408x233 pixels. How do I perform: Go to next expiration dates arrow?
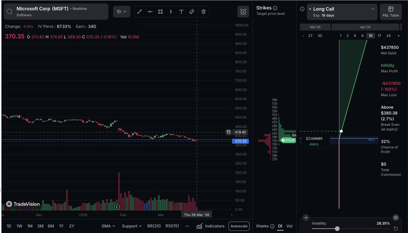tap(398, 36)
